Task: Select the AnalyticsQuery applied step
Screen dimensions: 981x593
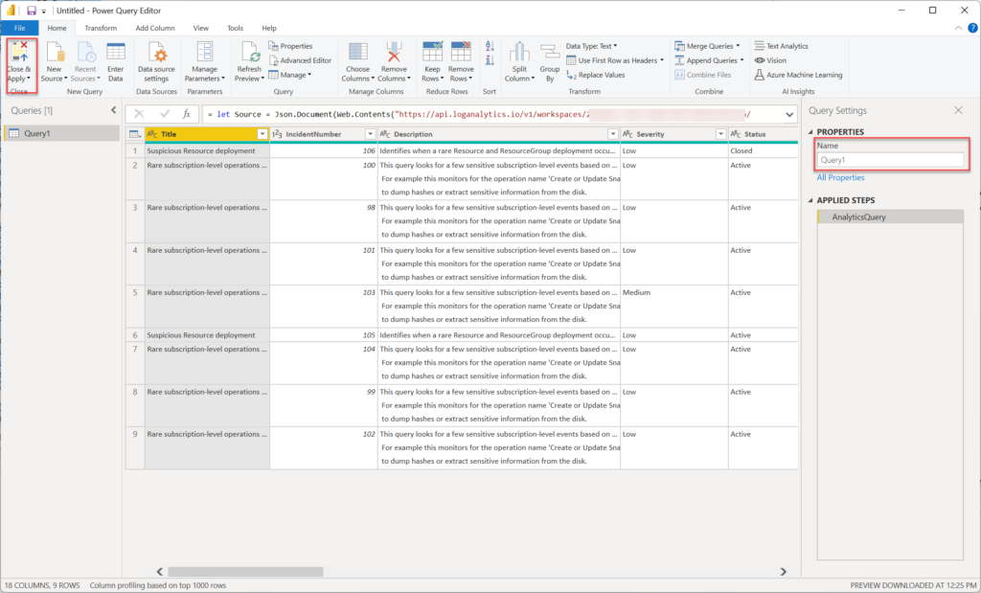Action: point(890,217)
